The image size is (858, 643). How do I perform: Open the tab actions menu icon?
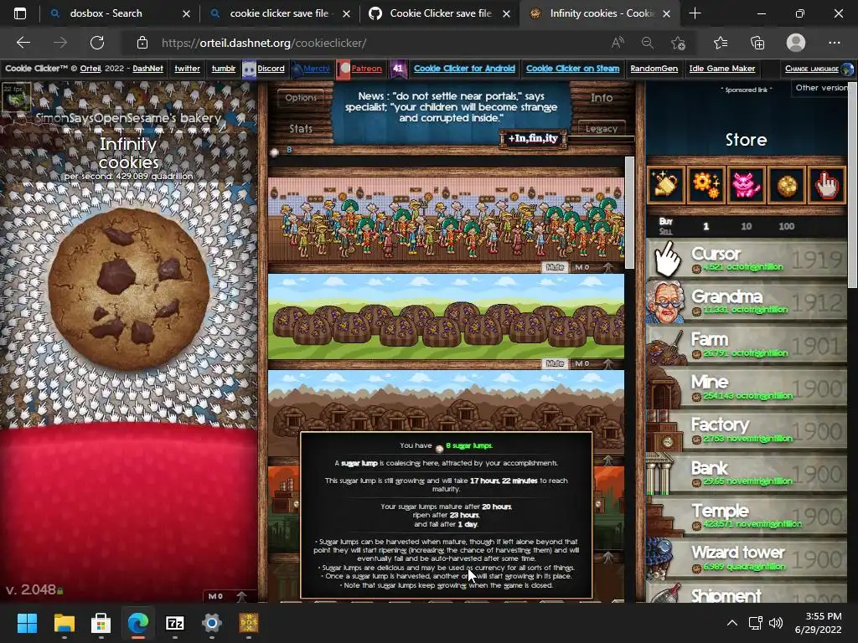pos(20,13)
